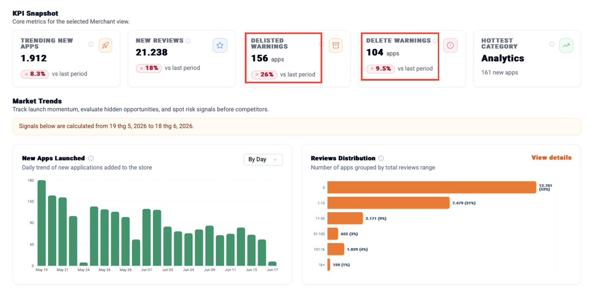Open info tooltip next to Delisted Warnings
The image size is (593, 294).
point(321,44)
